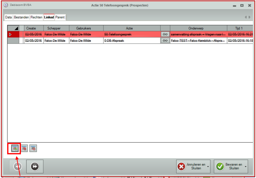Go to next record with fast-forward button

point(35,166)
